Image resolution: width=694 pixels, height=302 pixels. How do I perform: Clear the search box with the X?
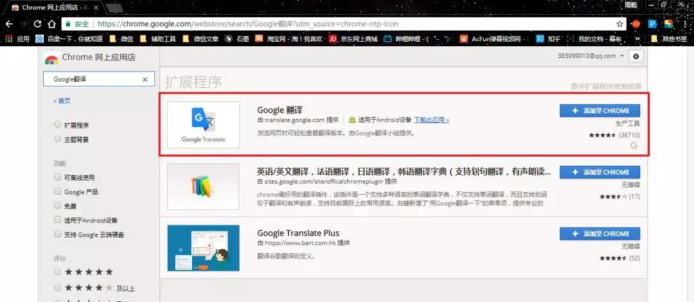point(145,80)
